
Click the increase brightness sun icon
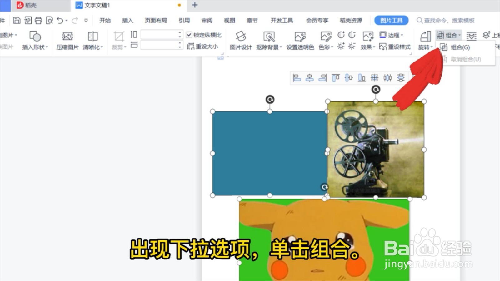[341, 47]
